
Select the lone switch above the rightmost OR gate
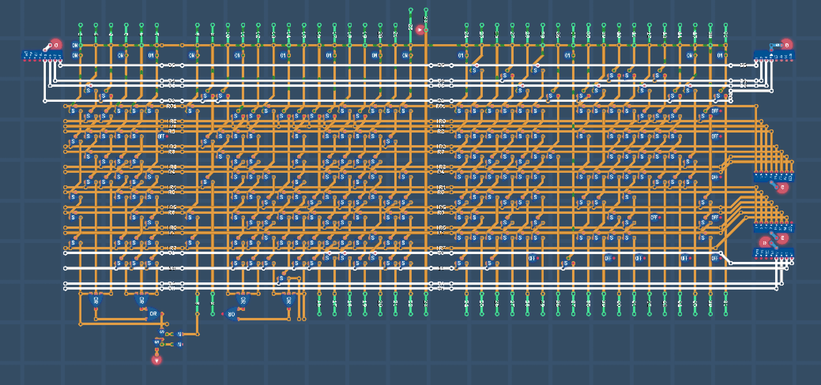(x=281, y=278)
